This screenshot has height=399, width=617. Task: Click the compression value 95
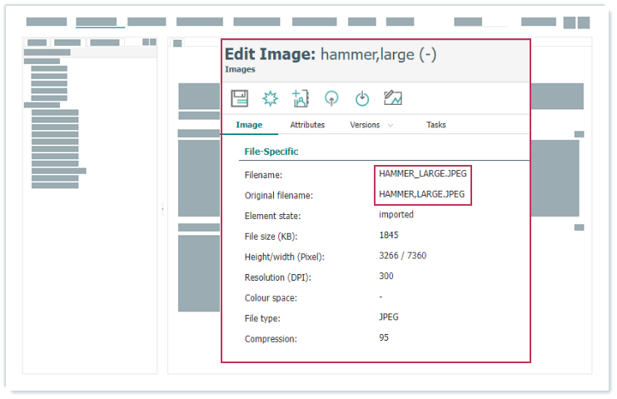click(384, 337)
